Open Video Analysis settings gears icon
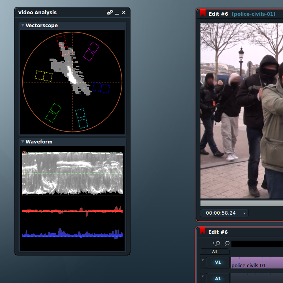 coord(110,13)
